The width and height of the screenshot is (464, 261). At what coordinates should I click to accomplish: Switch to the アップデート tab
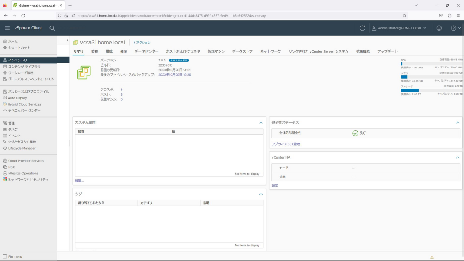tap(387, 51)
